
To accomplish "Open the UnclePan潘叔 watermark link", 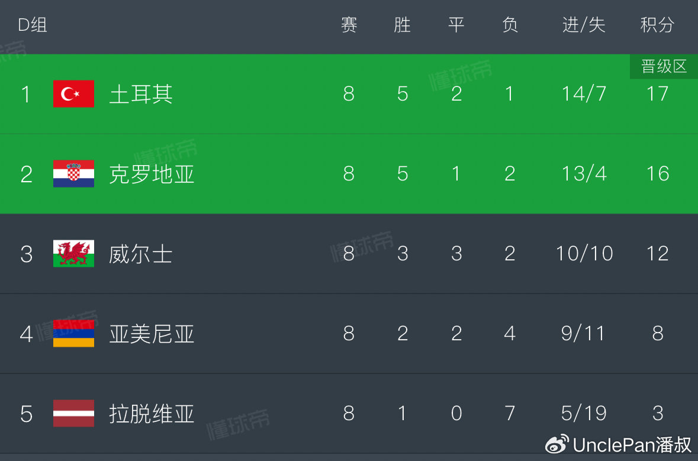I will pos(632,444).
